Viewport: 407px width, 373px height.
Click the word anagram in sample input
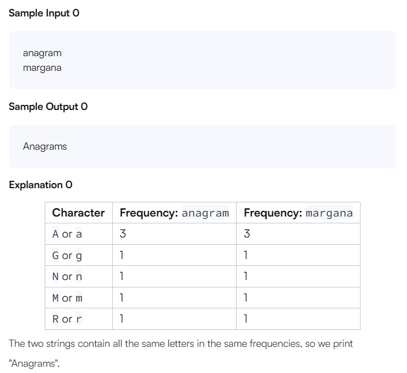click(x=42, y=53)
